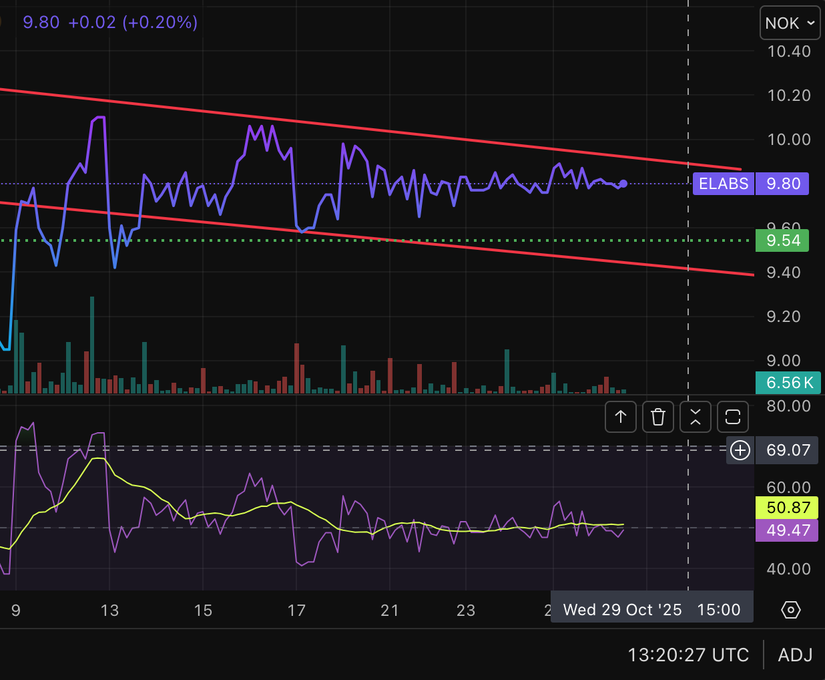Select the purple 49.47 RSI label

pyautogui.click(x=788, y=530)
